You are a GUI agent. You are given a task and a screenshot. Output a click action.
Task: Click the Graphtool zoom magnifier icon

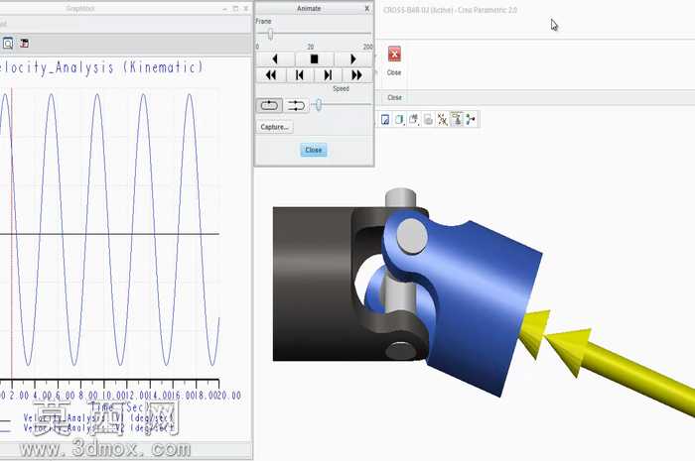8,44
